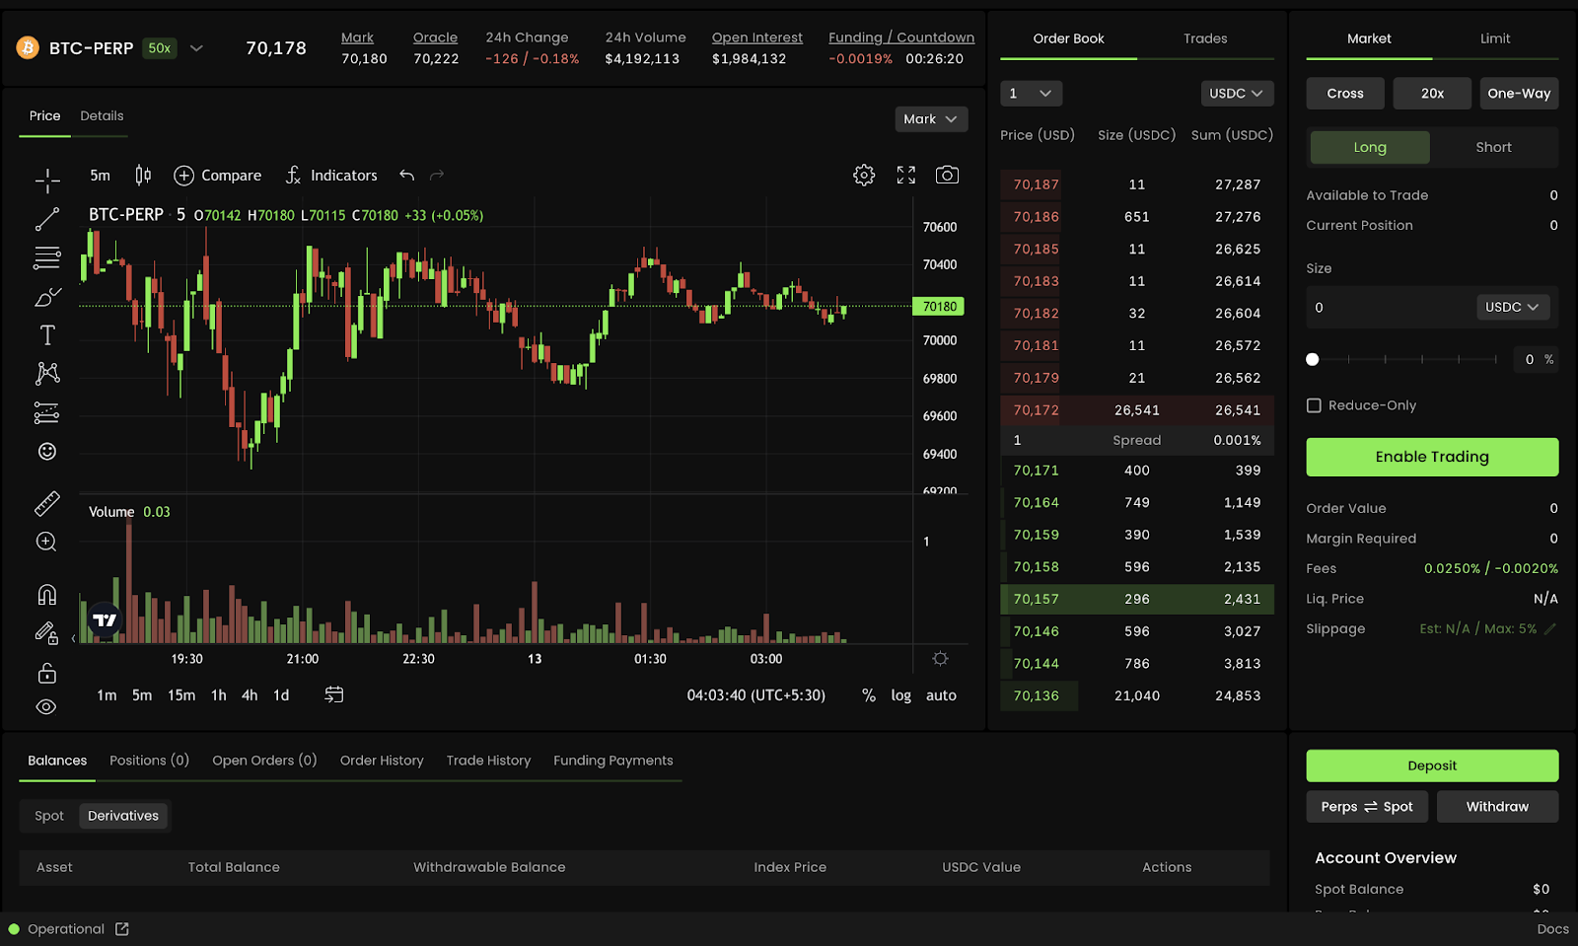
Task: Redo the chart action
Action: (x=437, y=175)
